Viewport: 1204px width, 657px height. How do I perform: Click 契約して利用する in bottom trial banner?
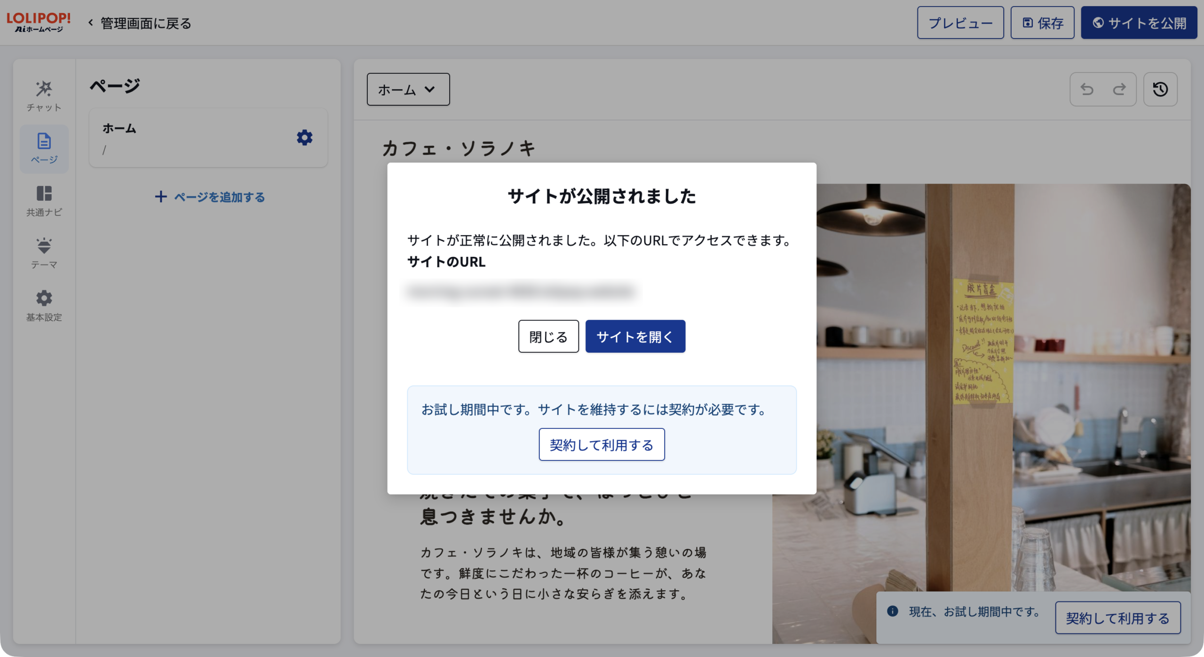pyautogui.click(x=1117, y=617)
